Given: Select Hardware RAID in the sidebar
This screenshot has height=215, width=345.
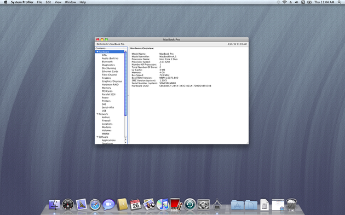Looking at the screenshot, I should (x=110, y=85).
